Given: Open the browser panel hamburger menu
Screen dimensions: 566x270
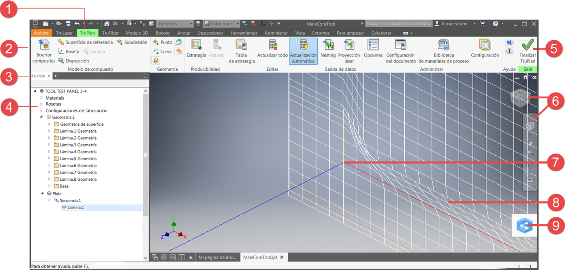Looking at the screenshot, I should (145, 76).
